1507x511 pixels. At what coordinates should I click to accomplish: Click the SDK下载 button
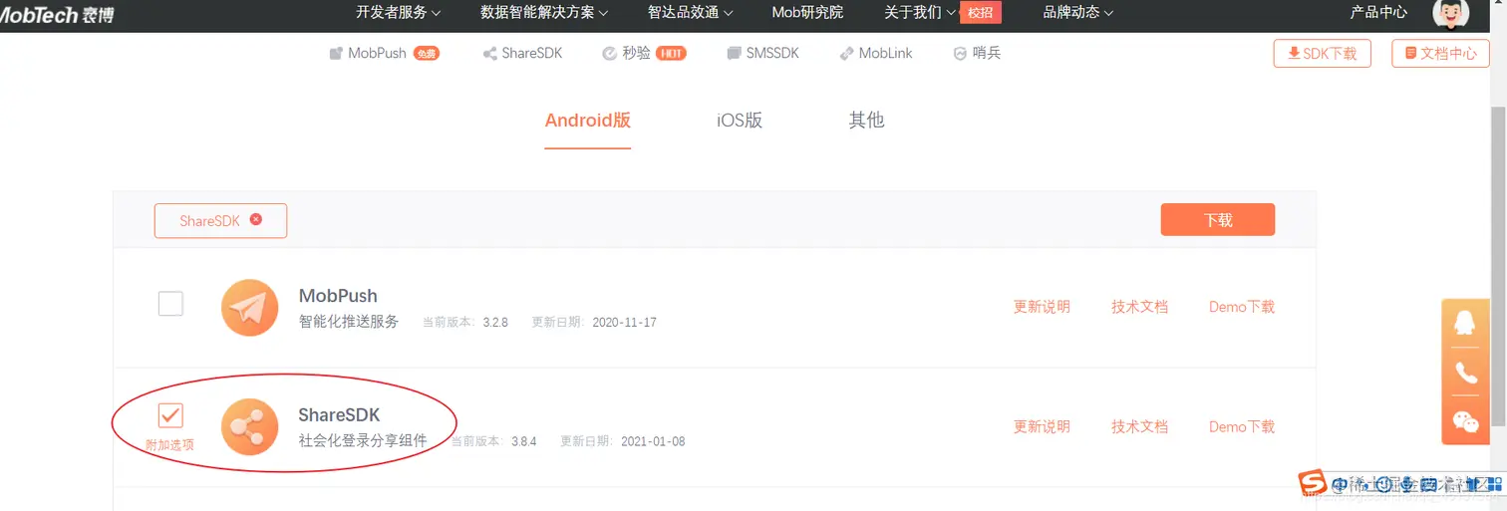pos(1323,53)
